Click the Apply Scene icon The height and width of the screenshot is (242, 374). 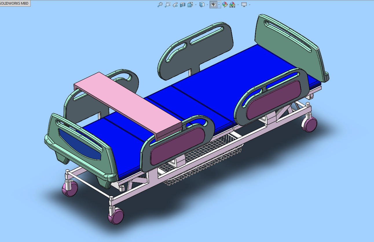pos(232,5)
